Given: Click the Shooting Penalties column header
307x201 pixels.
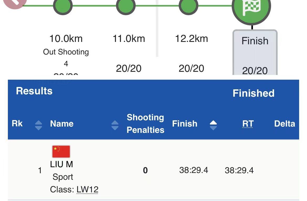Looking at the screenshot, I should point(145,124).
